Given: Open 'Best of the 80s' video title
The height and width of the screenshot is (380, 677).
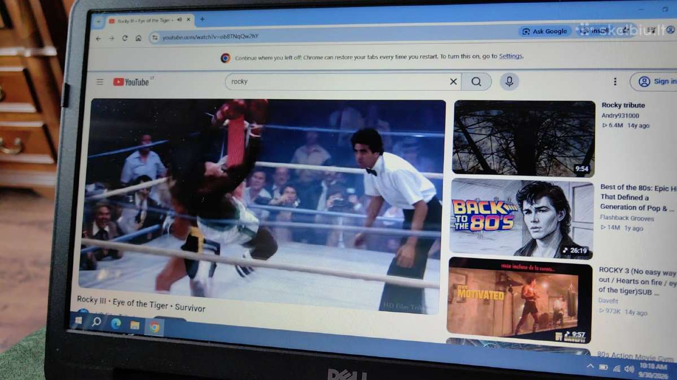Looking at the screenshot, I should [x=638, y=198].
